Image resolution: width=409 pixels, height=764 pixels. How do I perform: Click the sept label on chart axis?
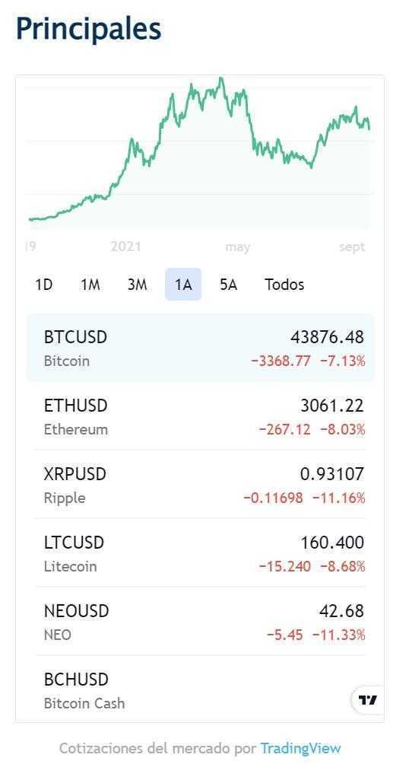tap(352, 247)
